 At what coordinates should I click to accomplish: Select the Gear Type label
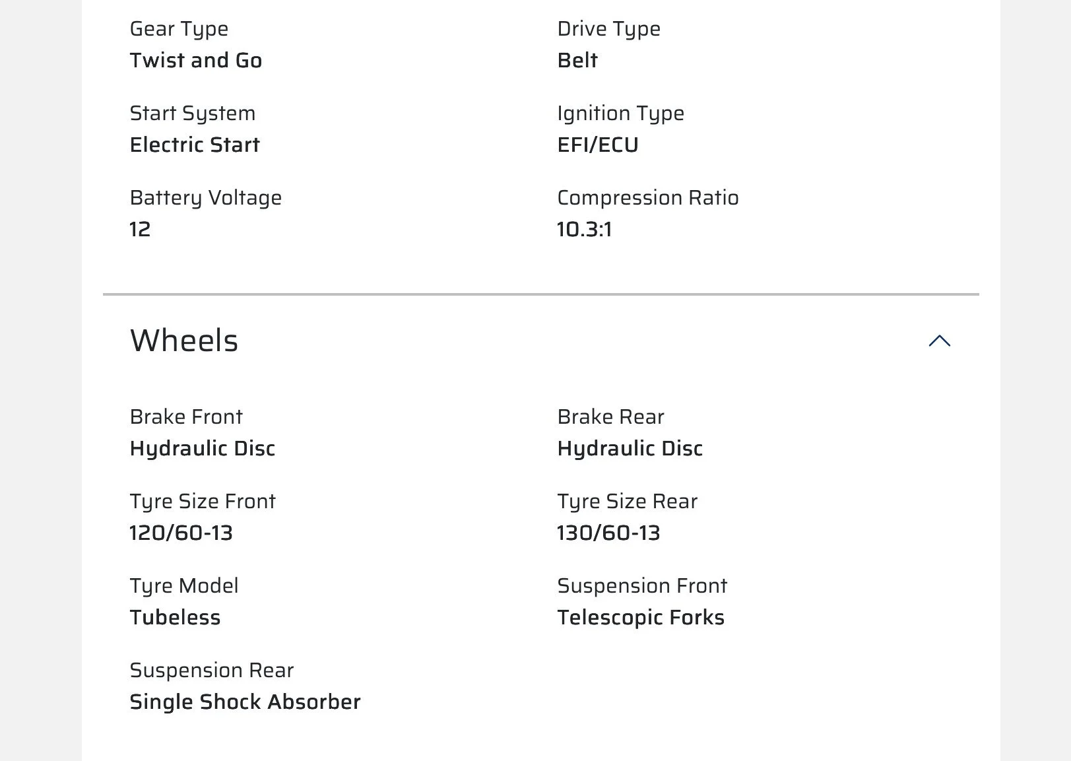pos(179,30)
